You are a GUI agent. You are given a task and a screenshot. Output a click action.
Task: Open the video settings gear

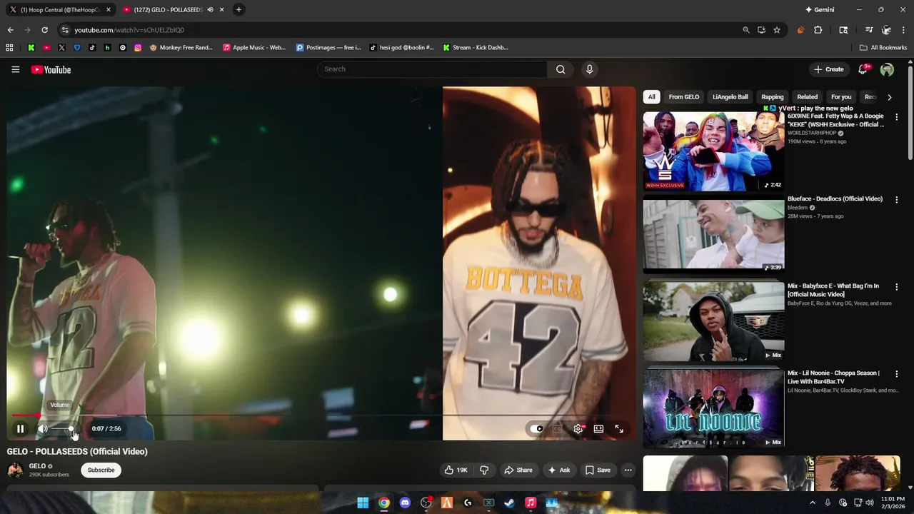578,428
